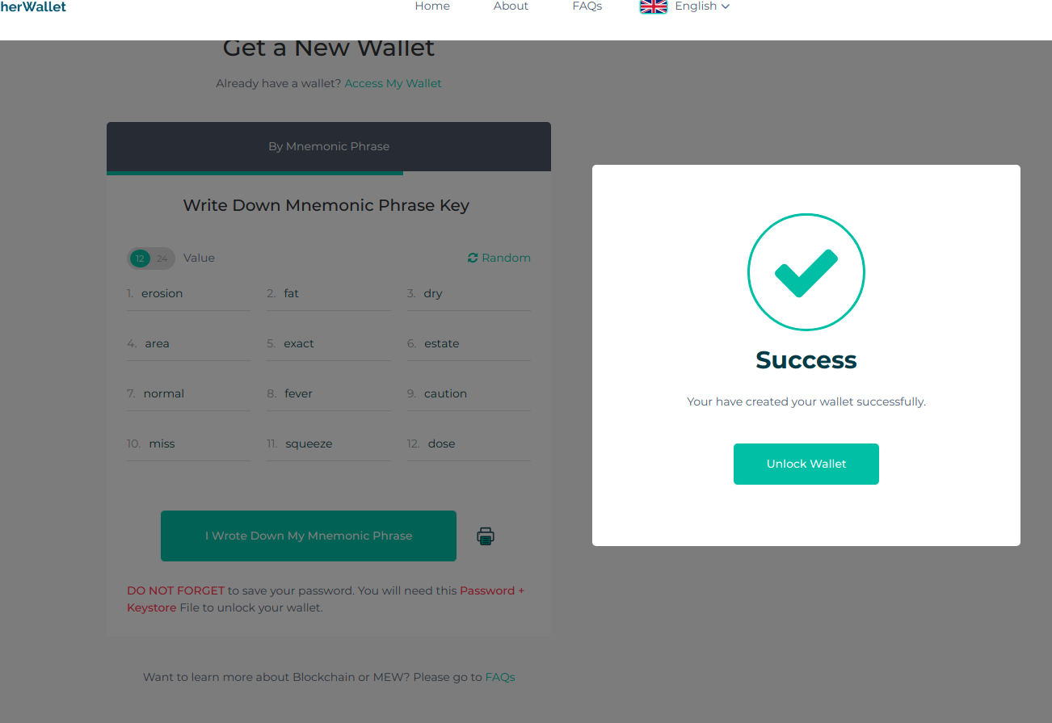The height and width of the screenshot is (723, 1052).
Task: Click the tab progress bar indicator
Action: [x=255, y=172]
